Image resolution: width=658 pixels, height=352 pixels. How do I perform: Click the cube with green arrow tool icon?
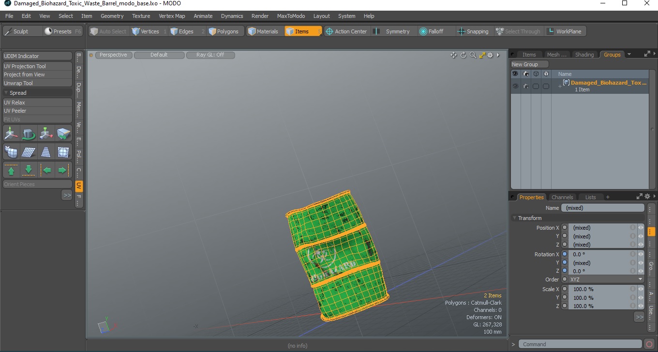point(64,133)
